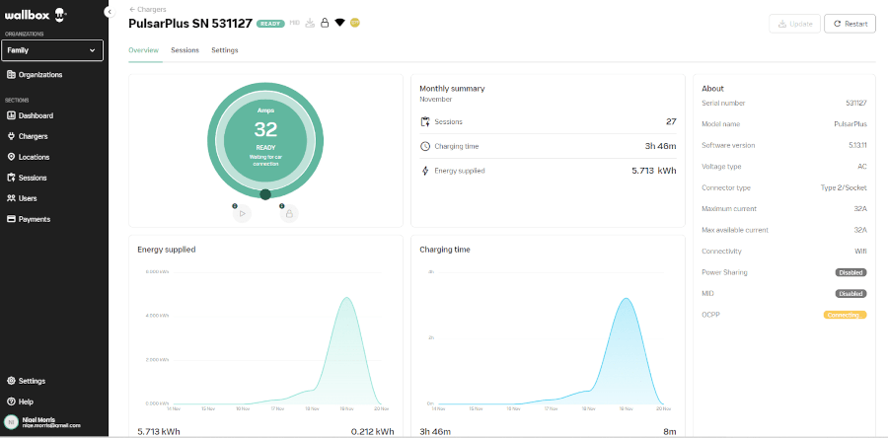Click the November month label

point(435,99)
